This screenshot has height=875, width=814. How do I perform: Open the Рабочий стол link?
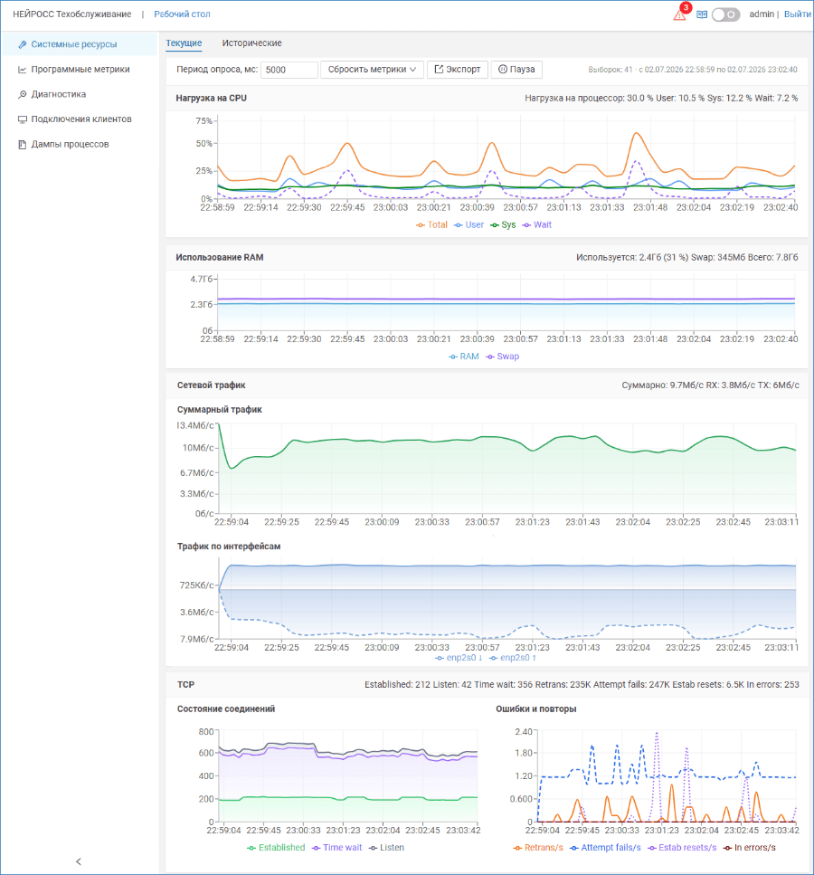pyautogui.click(x=182, y=14)
